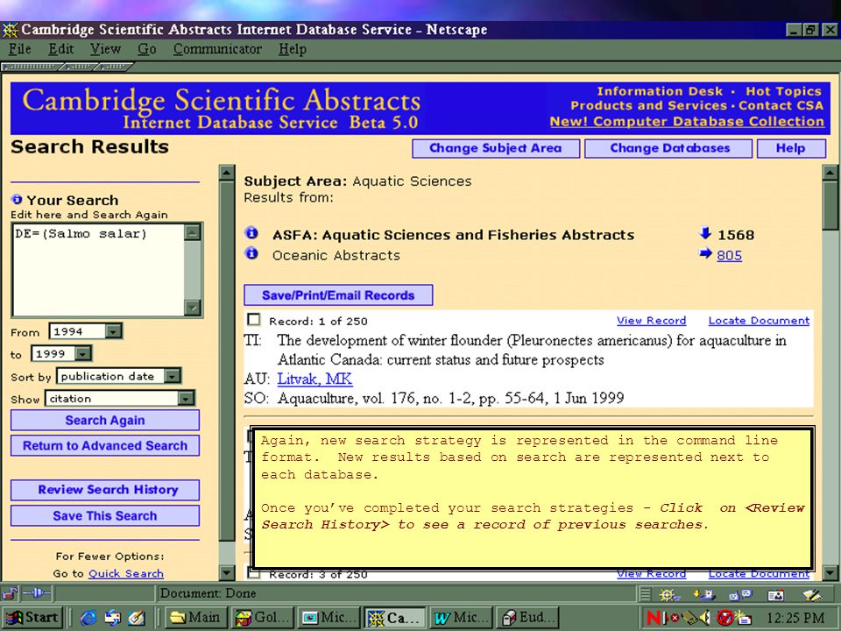The image size is (841, 631).
Task: Click info icon next to ASFA database
Action: (251, 233)
